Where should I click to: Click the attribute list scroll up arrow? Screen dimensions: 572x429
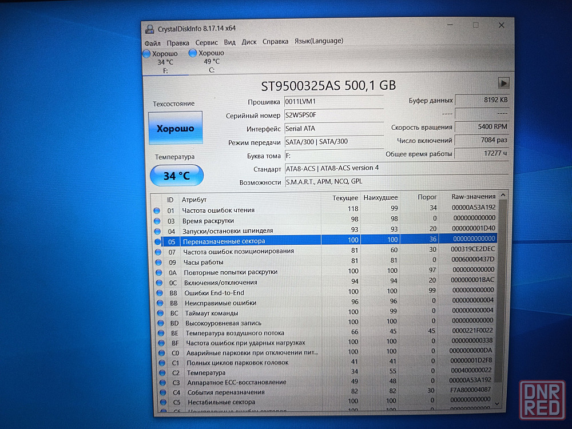[x=503, y=196]
